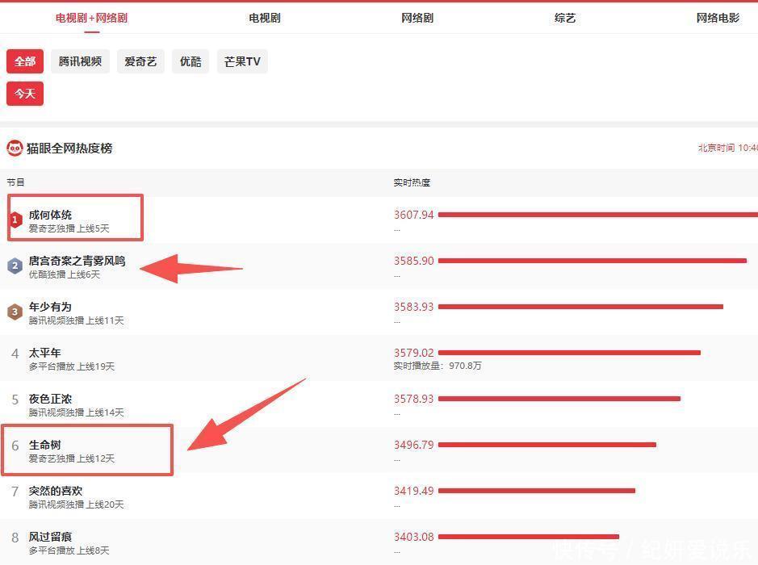
Task: Switch to the 网络剧 tab
Action: coord(417,18)
